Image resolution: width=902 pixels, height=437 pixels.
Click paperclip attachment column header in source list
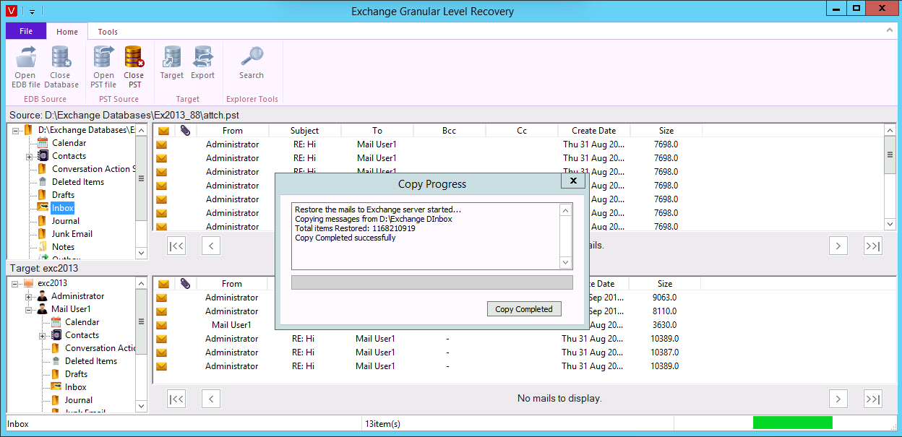click(185, 131)
